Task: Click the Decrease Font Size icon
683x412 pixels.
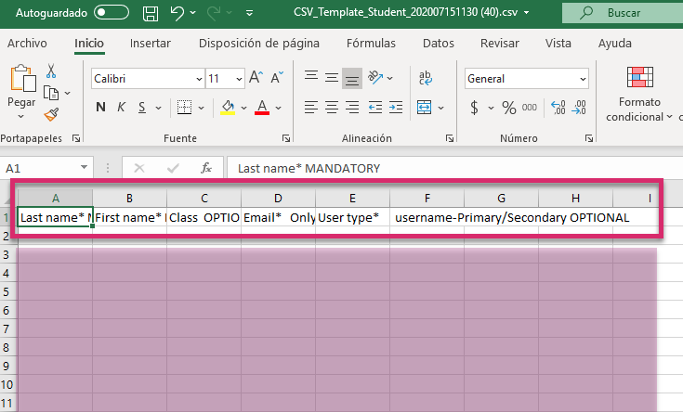Action: [x=277, y=77]
